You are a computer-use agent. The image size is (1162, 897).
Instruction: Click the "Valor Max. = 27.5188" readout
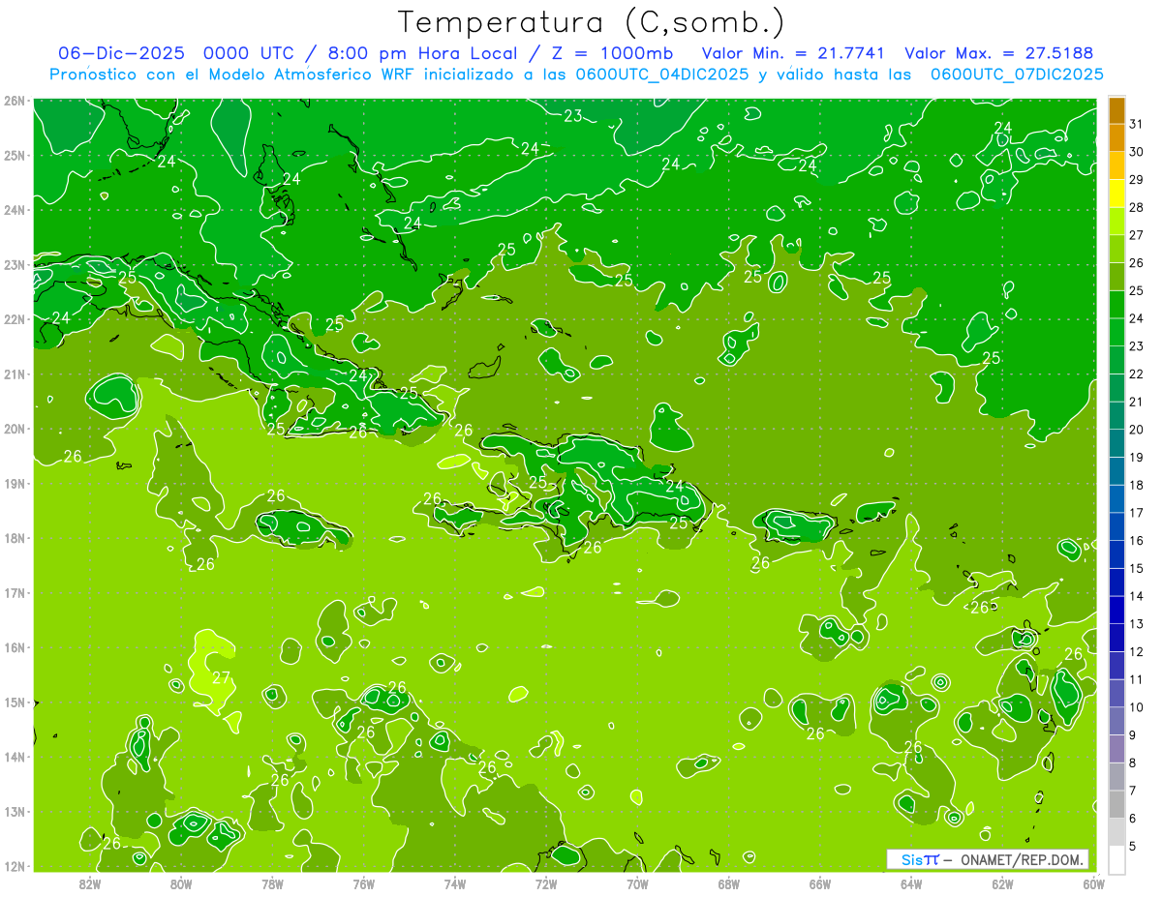tap(999, 53)
